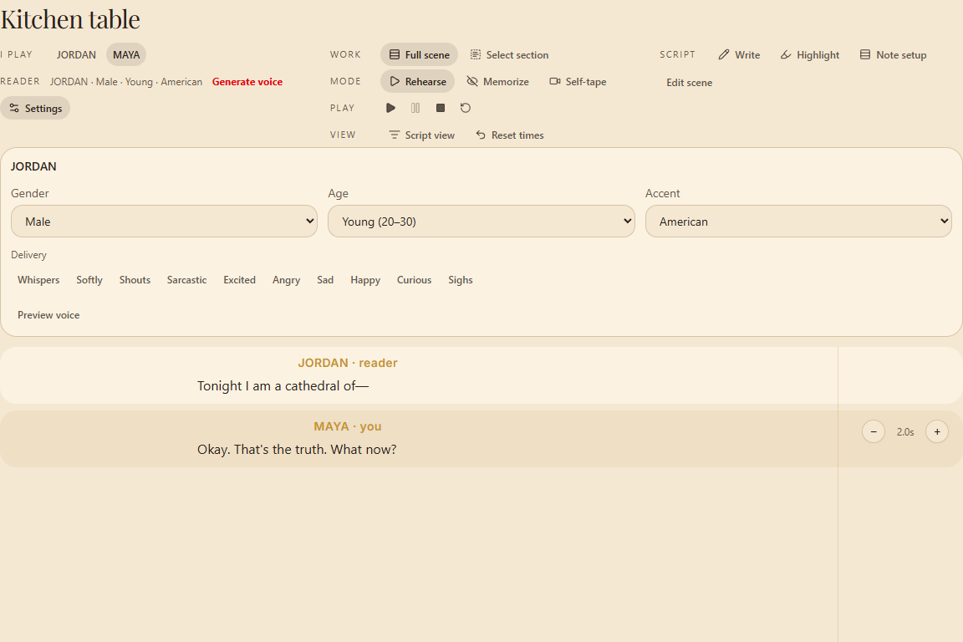Pause the scene playback
The image size is (963, 642).
coord(415,108)
